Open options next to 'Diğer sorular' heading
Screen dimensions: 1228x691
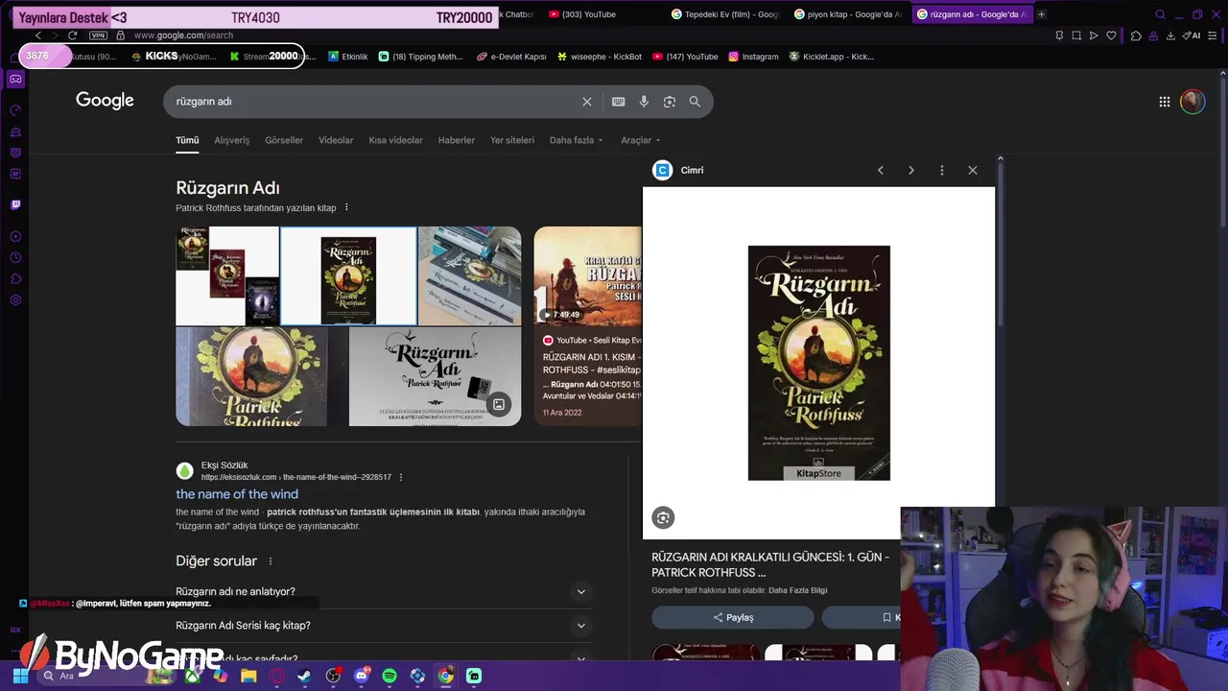tap(271, 561)
